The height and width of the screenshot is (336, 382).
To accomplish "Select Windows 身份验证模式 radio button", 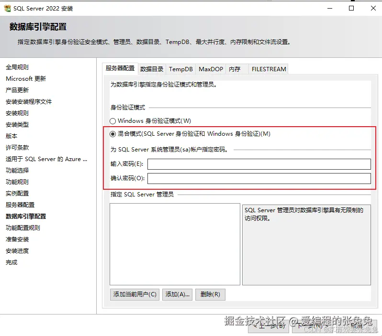I will point(112,121).
